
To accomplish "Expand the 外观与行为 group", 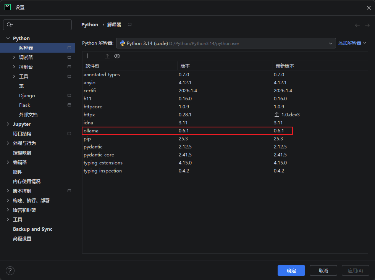I will click(x=8, y=143).
